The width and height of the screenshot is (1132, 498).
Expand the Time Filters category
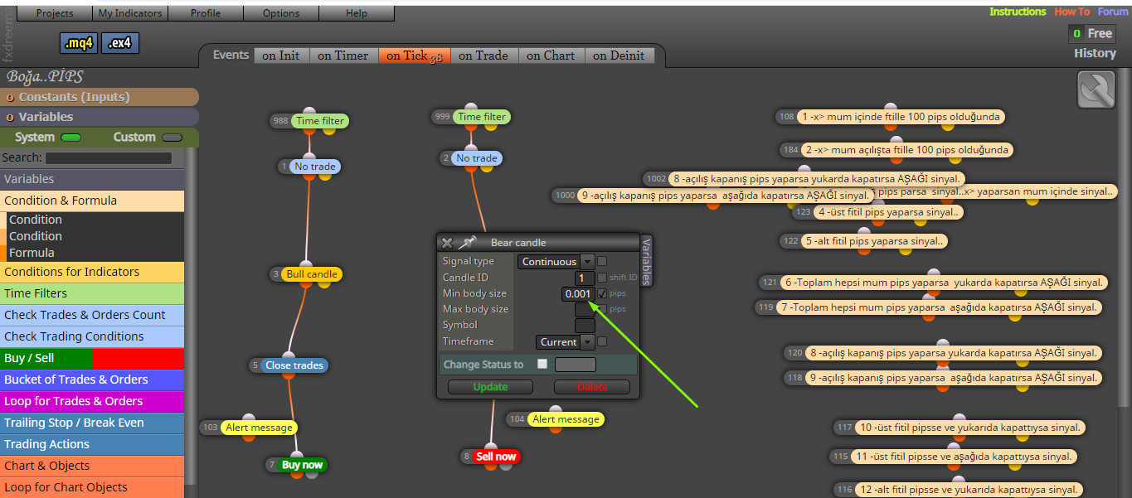click(x=92, y=293)
